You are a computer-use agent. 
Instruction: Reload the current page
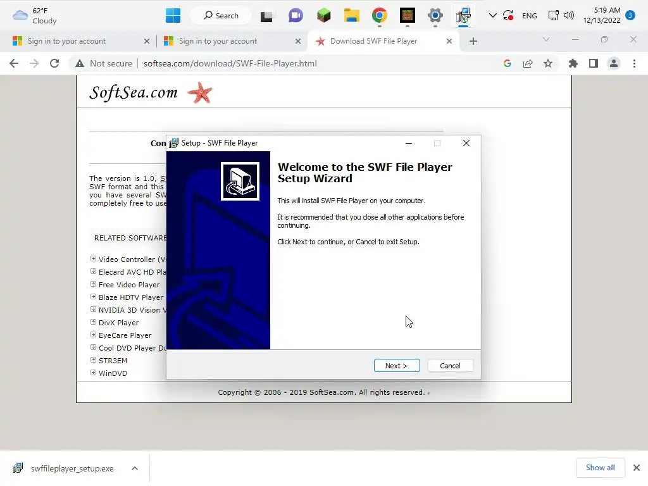click(x=54, y=64)
